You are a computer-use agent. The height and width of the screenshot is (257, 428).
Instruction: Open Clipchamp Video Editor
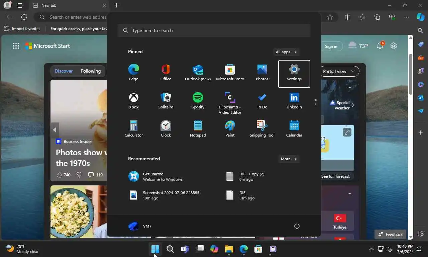(230, 103)
